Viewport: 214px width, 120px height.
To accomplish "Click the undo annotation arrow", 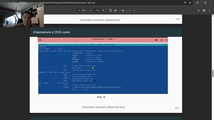I will point(130,10).
